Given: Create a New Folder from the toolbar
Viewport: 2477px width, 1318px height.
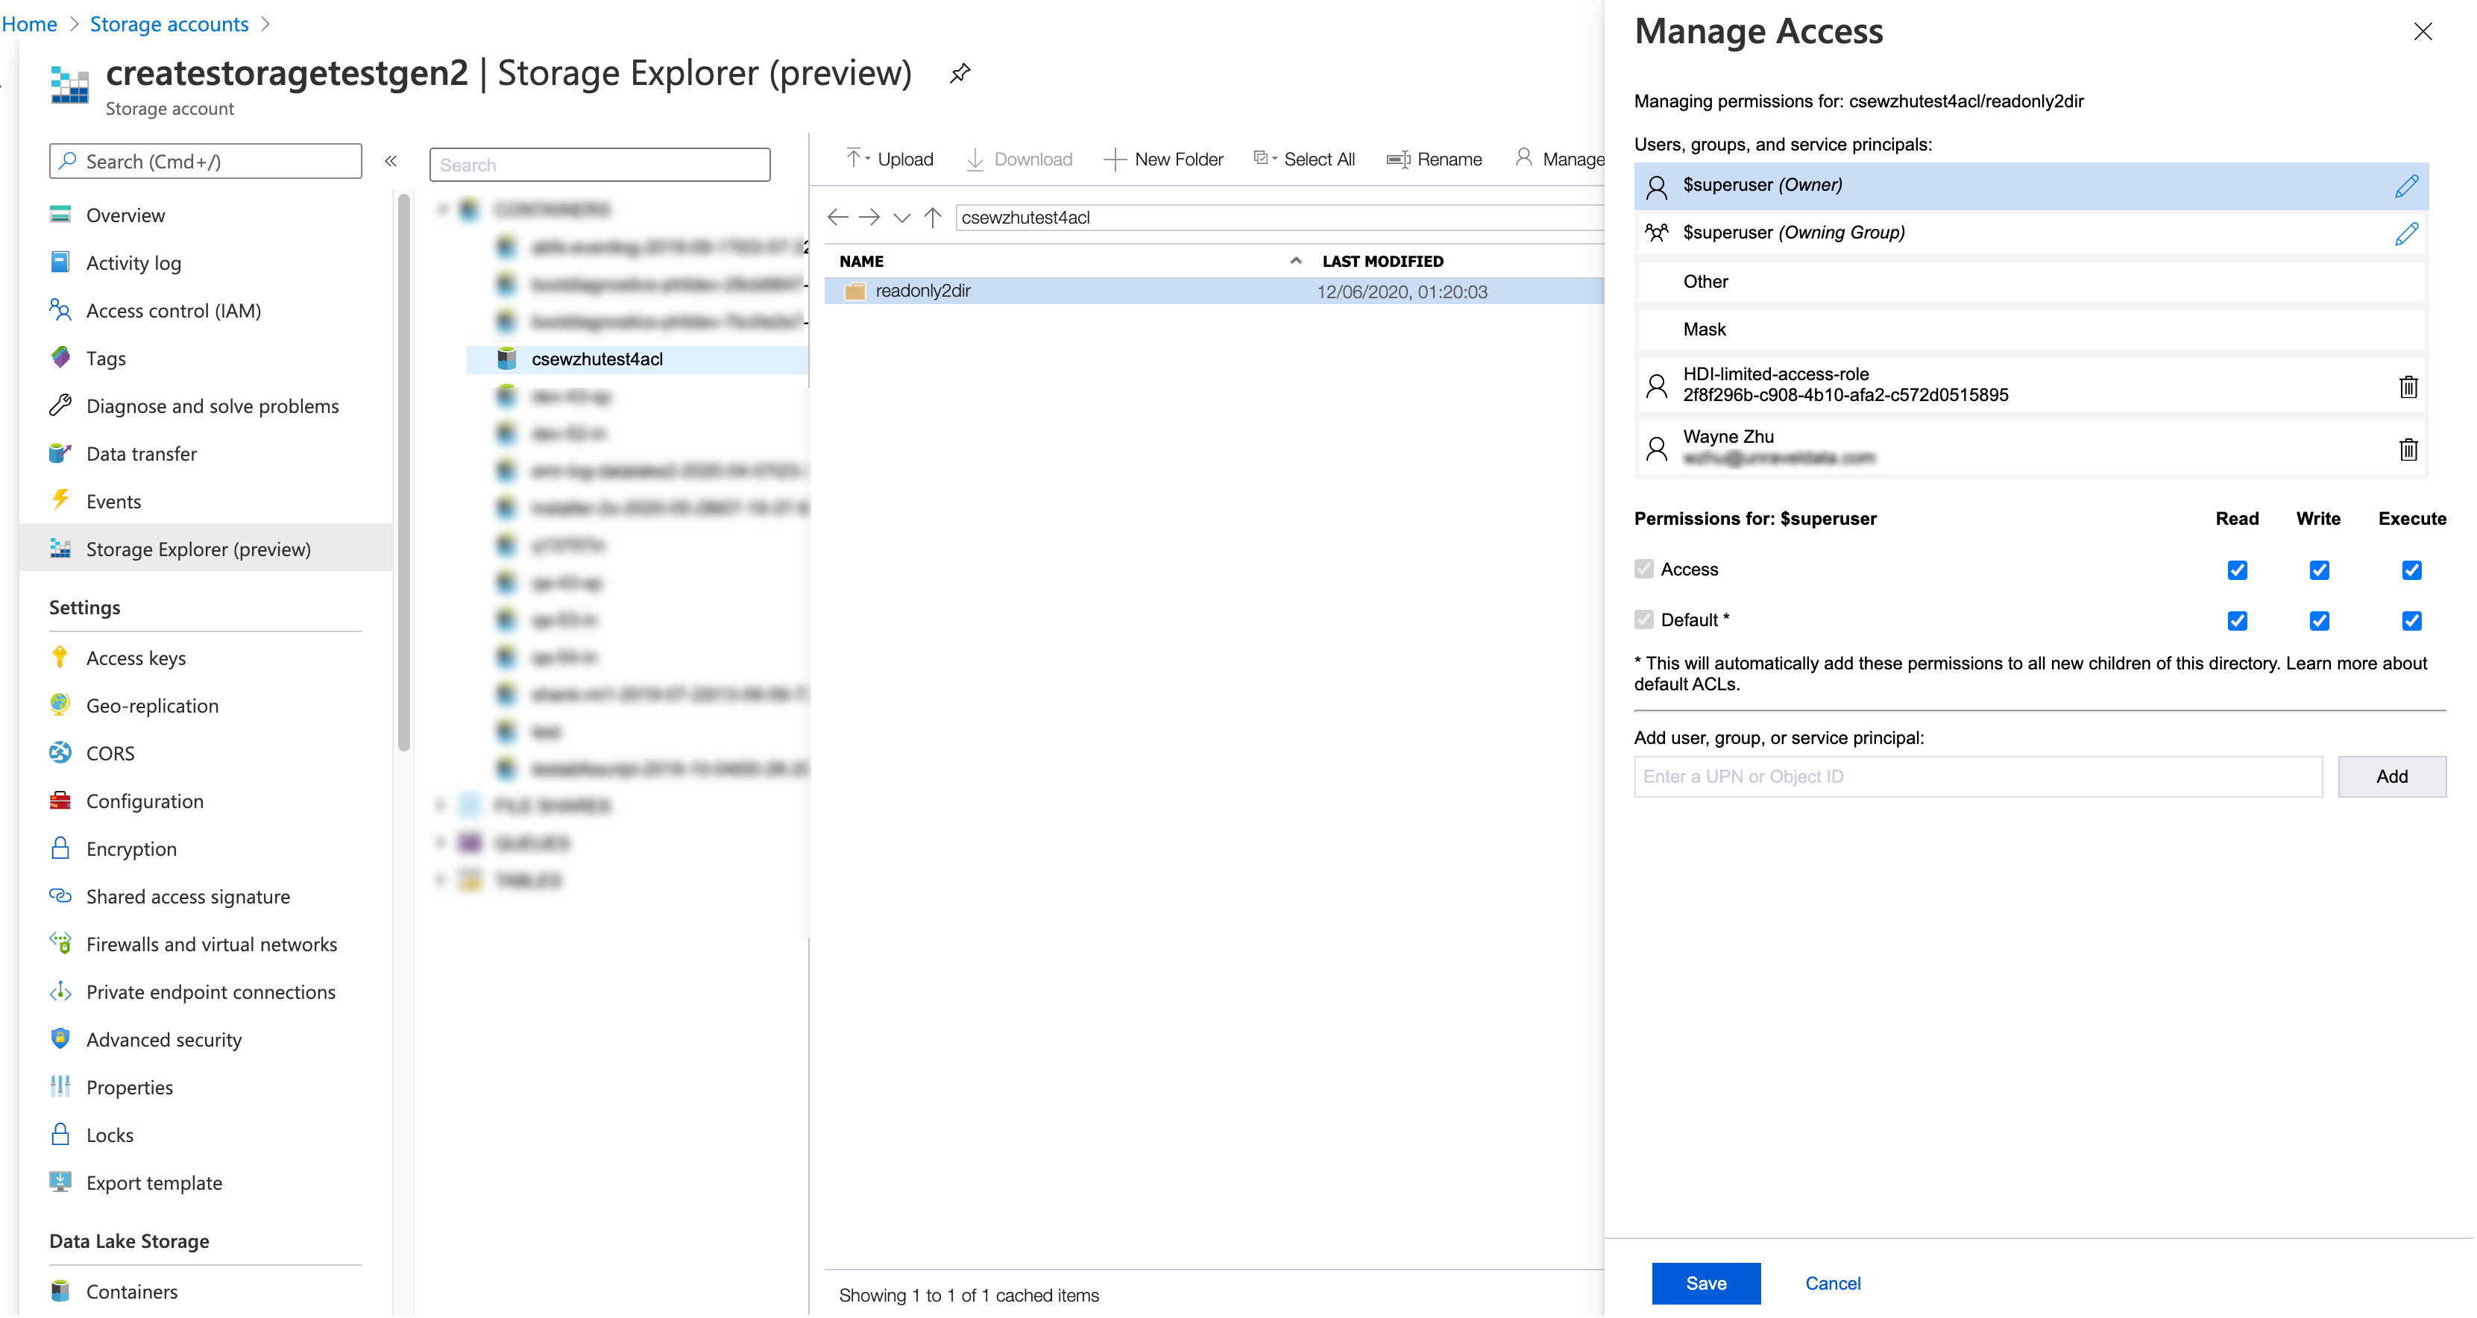Looking at the screenshot, I should click(1163, 159).
